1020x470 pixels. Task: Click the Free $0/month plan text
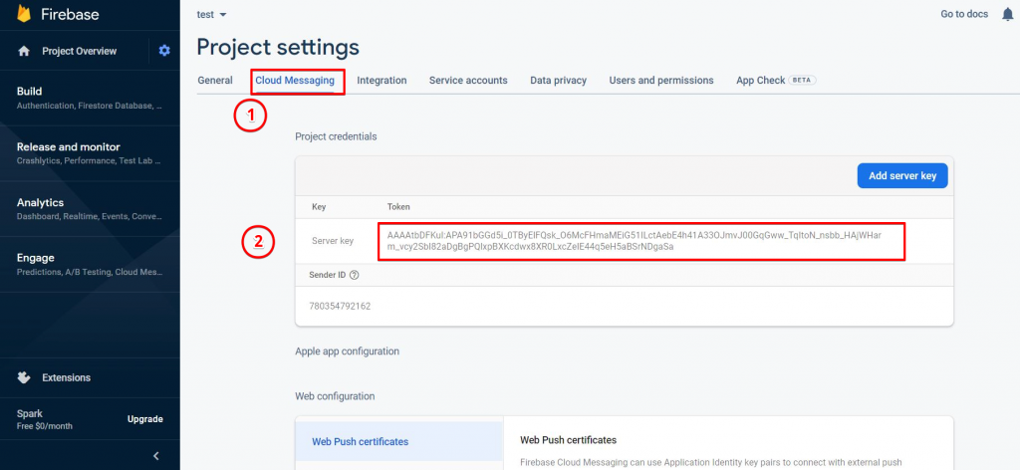(x=44, y=426)
